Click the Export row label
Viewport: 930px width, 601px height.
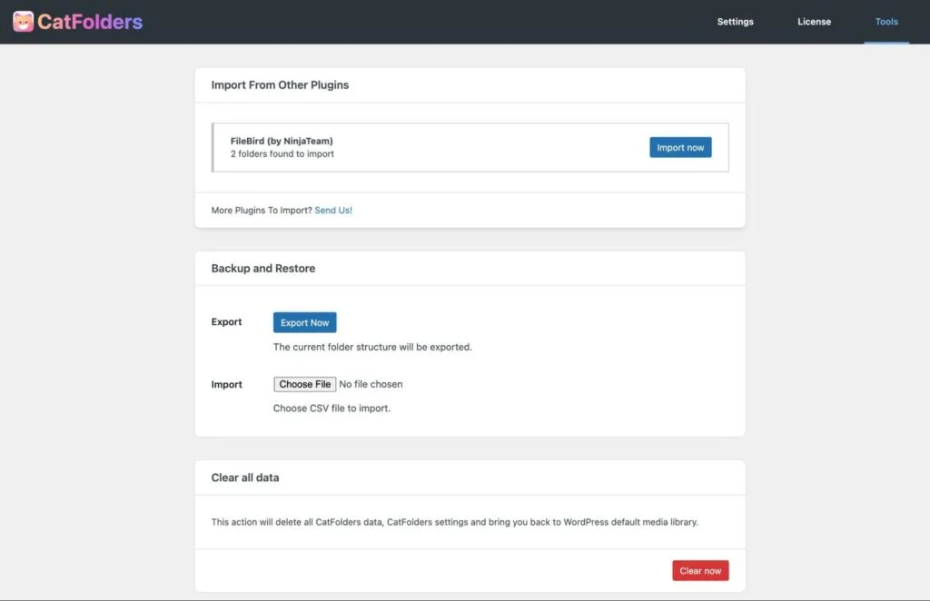click(x=226, y=322)
